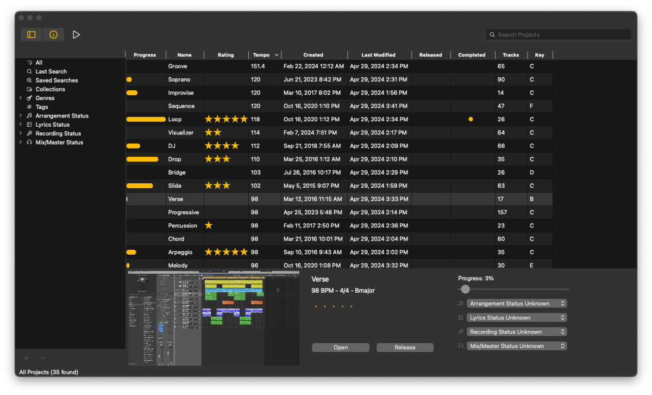Expand the Genres tree item
Screen dimensions: 652x395
point(21,98)
